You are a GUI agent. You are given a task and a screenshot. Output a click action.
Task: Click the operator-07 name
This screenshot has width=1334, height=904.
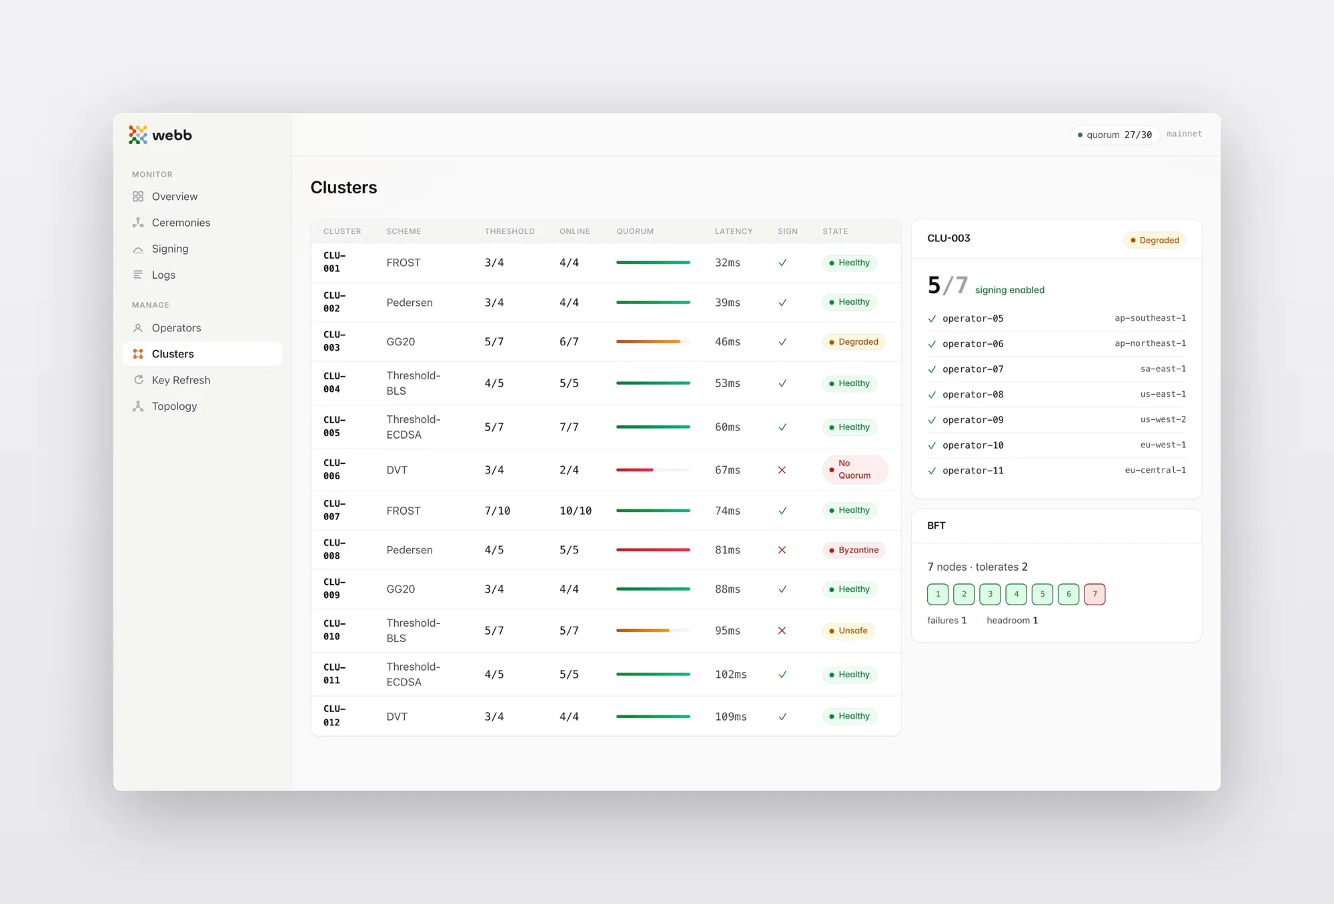coord(973,369)
